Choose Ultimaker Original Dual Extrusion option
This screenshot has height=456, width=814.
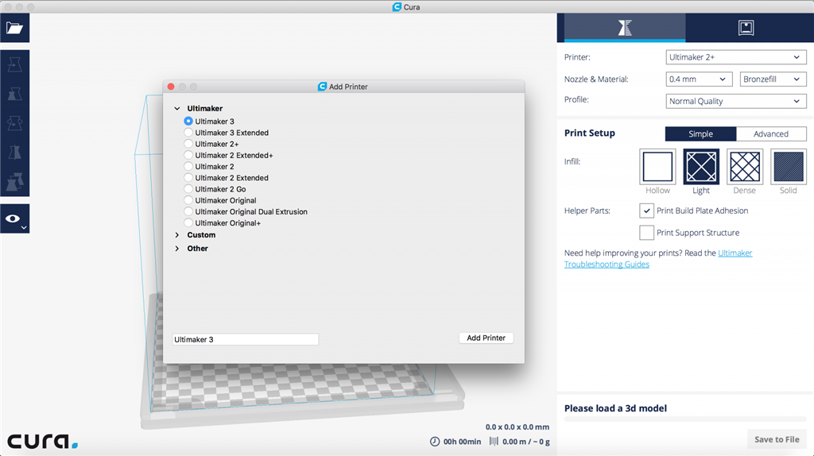pos(188,212)
